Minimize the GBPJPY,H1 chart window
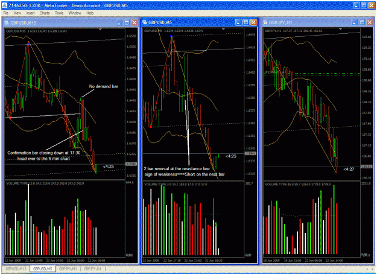Viewport: 377px width, 274px height. pos(355,22)
